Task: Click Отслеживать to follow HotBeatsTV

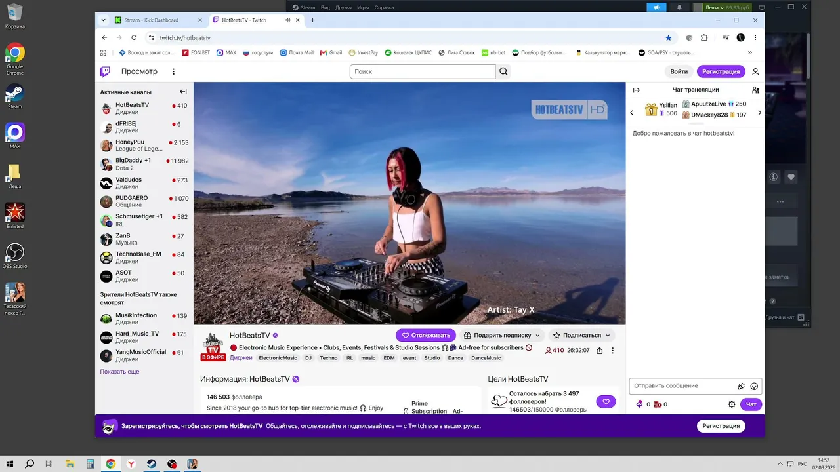Action: [426, 335]
